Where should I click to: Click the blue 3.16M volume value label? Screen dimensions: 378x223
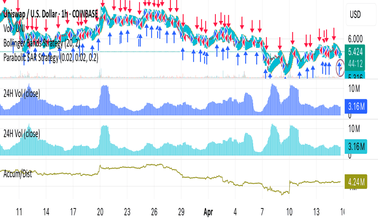pyautogui.click(x=356, y=106)
